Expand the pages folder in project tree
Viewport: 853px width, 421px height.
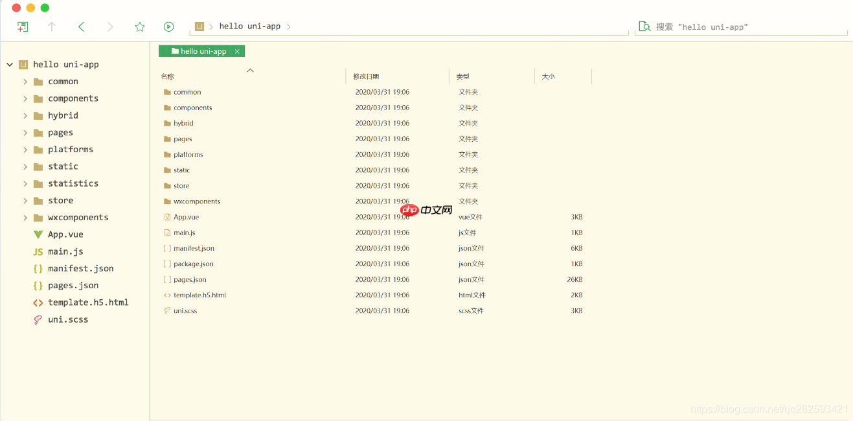(x=25, y=133)
